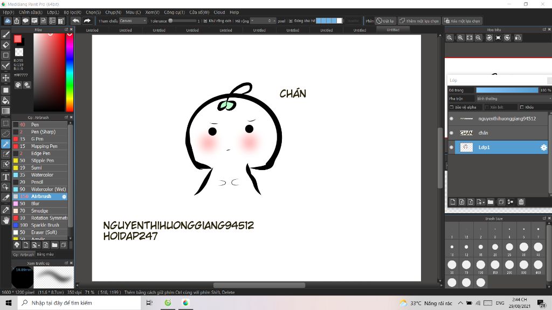Select the G Pen brush
The height and width of the screenshot is (310, 552).
40,139
